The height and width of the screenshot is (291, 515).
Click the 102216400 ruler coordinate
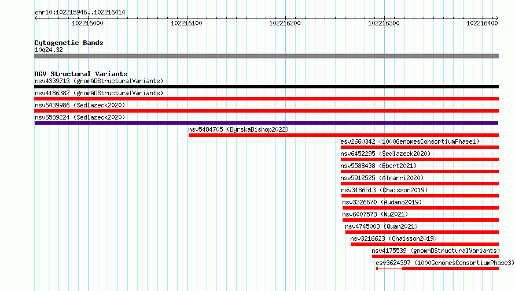482,23
